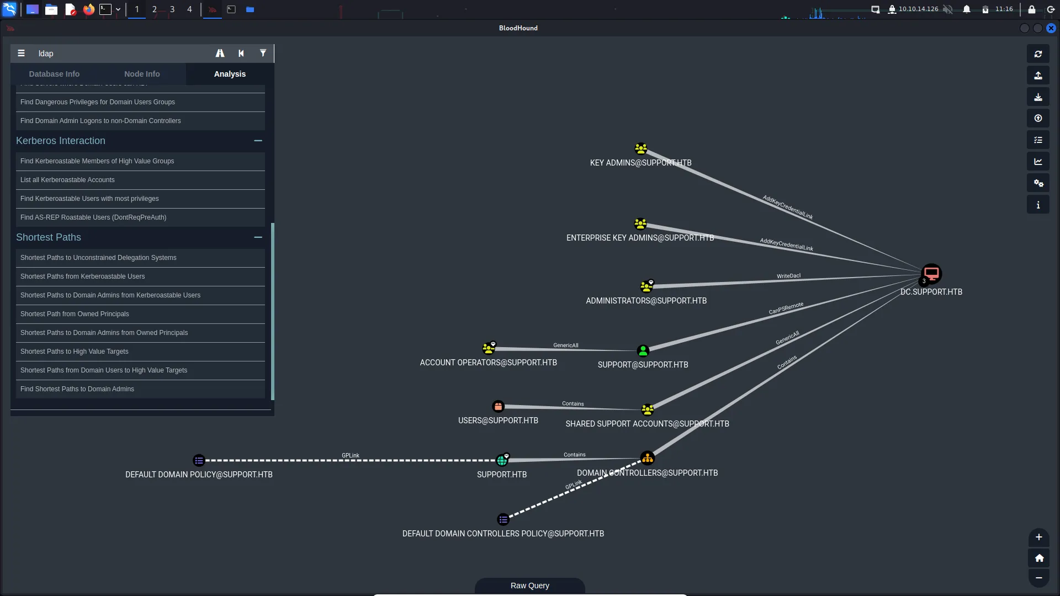Collapse the Shortest Paths section

click(258, 237)
